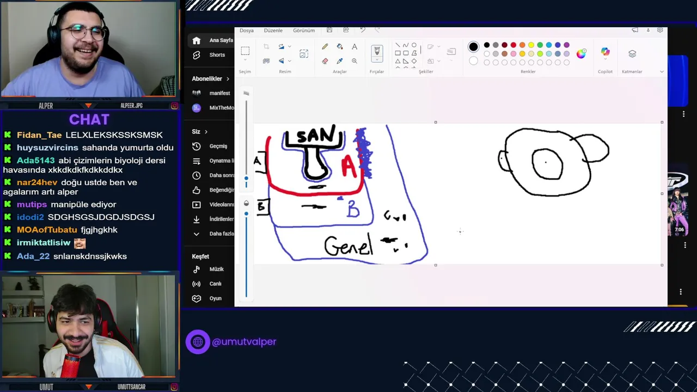Select the Line shape
The height and width of the screenshot is (392, 697).
coord(398,45)
